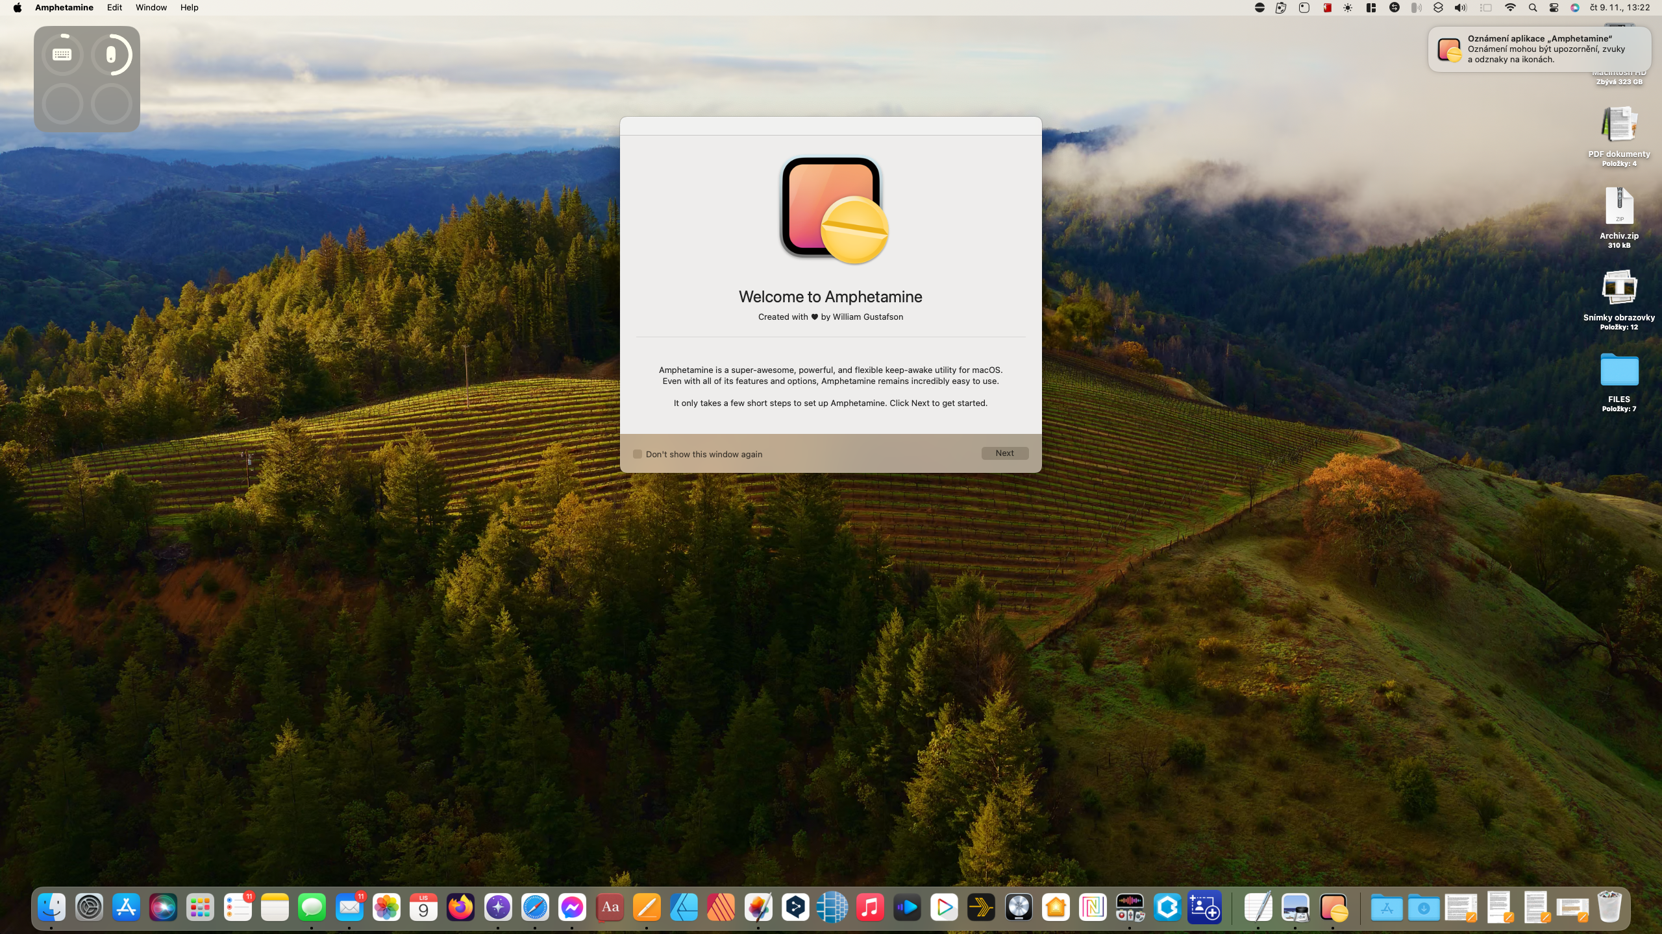Screen dimensions: 1662x934
Task: Open Control Center in menu bar
Action: point(1554,8)
